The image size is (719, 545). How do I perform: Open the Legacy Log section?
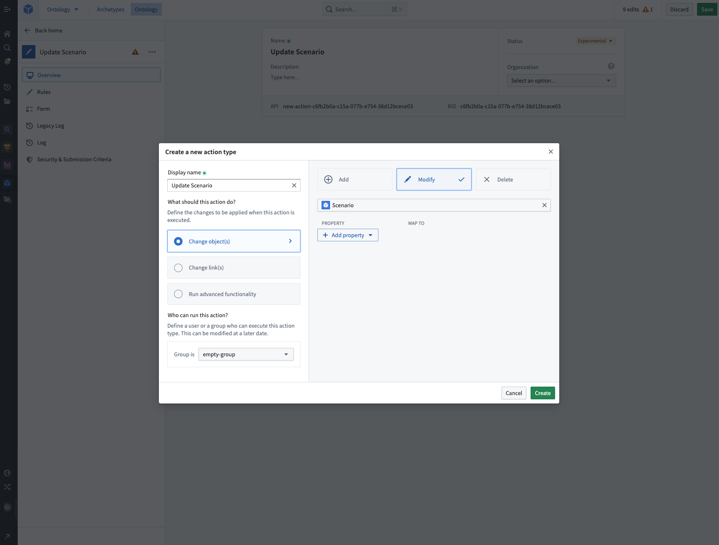click(91, 126)
